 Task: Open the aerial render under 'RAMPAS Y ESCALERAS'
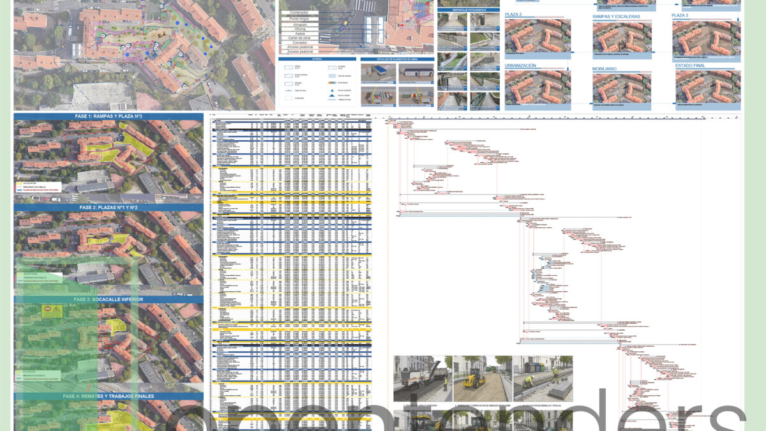click(622, 36)
